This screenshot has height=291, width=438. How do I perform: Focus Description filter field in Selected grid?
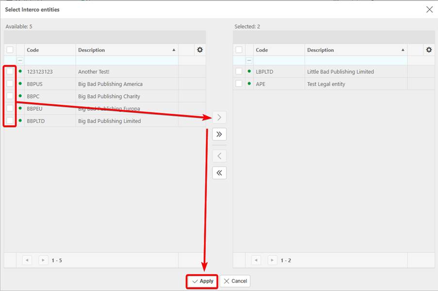coord(356,60)
